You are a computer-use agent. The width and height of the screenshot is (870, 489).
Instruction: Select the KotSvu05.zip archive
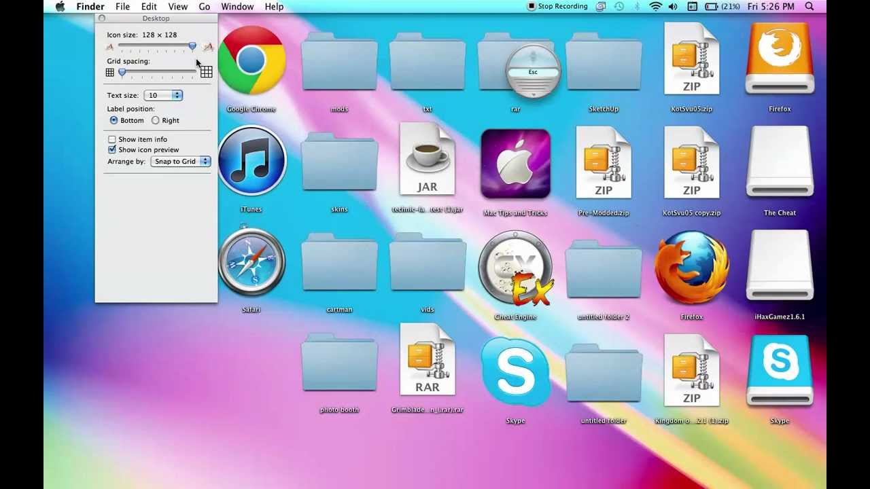point(691,58)
